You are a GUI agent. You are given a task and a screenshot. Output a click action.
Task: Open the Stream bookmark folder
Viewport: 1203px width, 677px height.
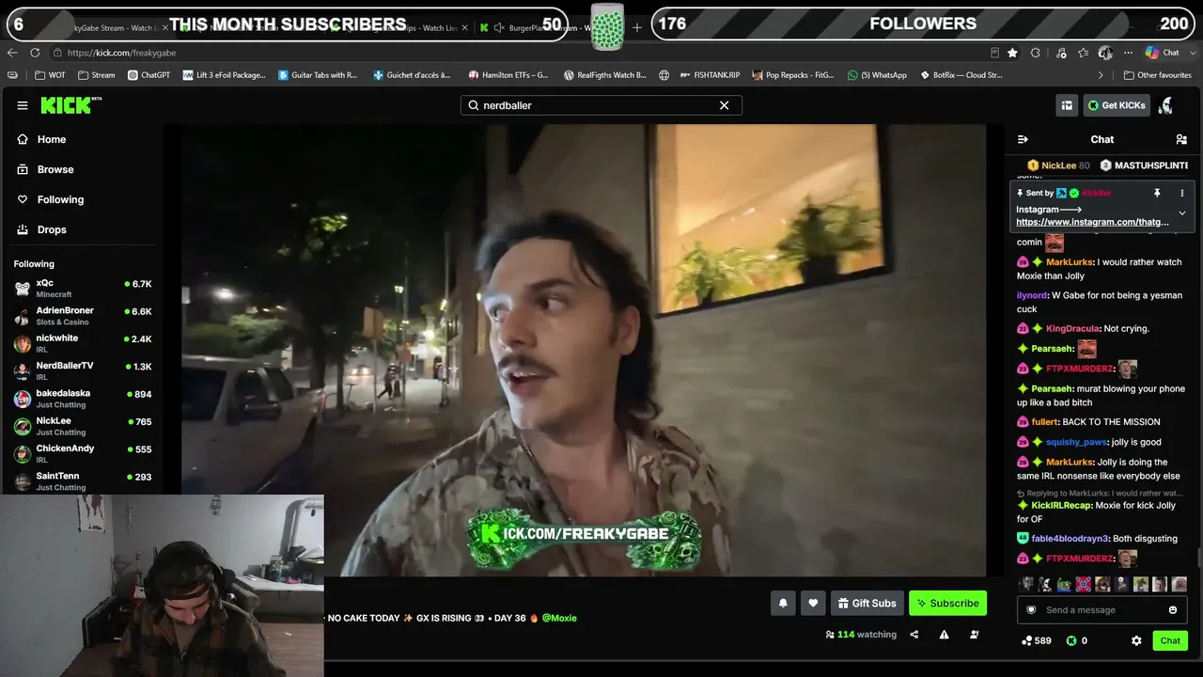click(x=97, y=75)
